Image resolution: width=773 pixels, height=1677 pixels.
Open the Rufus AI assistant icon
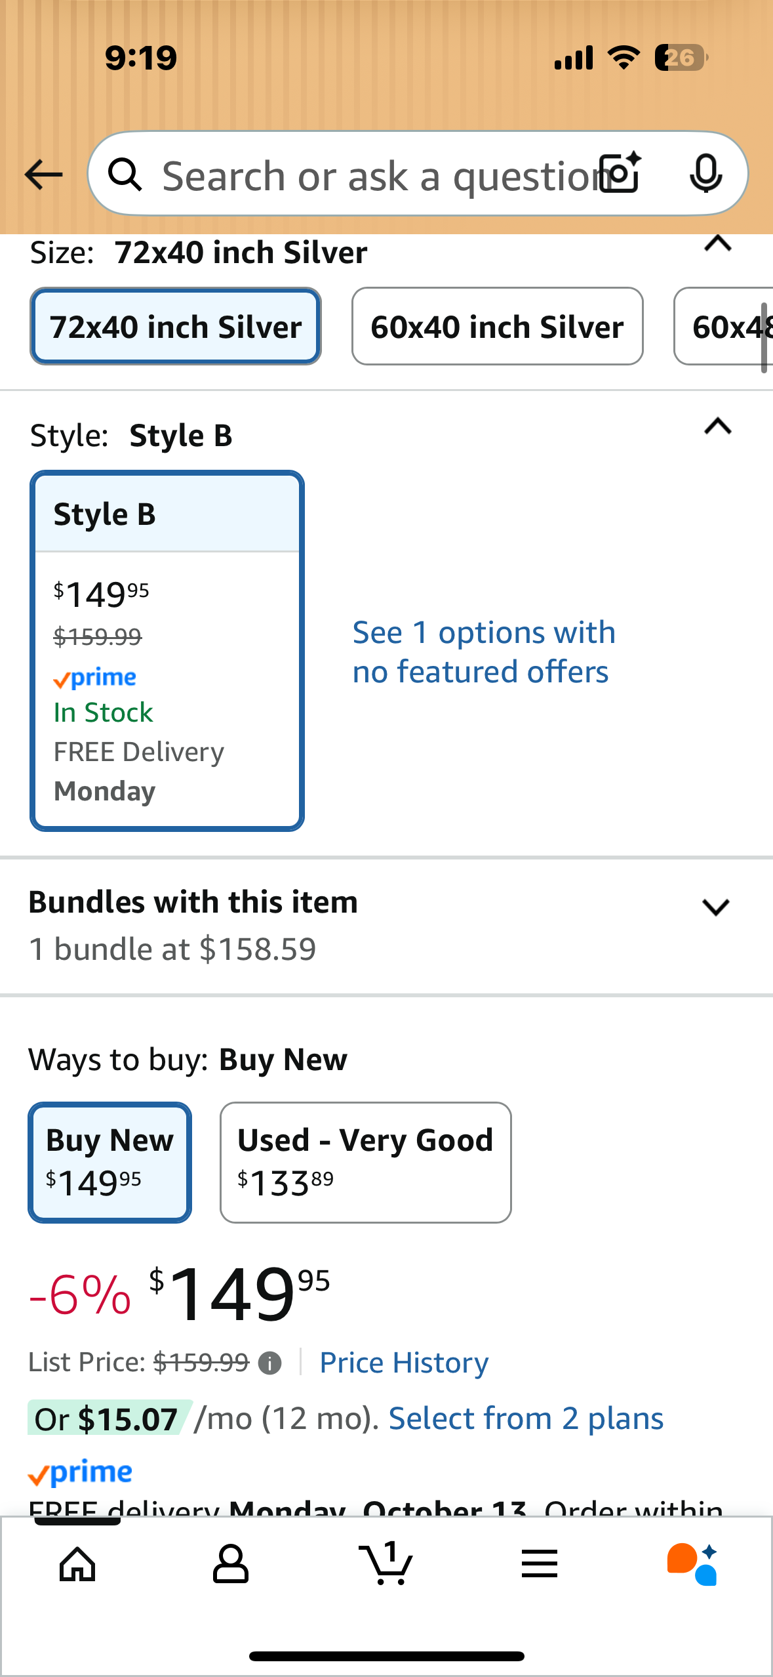tap(693, 1563)
